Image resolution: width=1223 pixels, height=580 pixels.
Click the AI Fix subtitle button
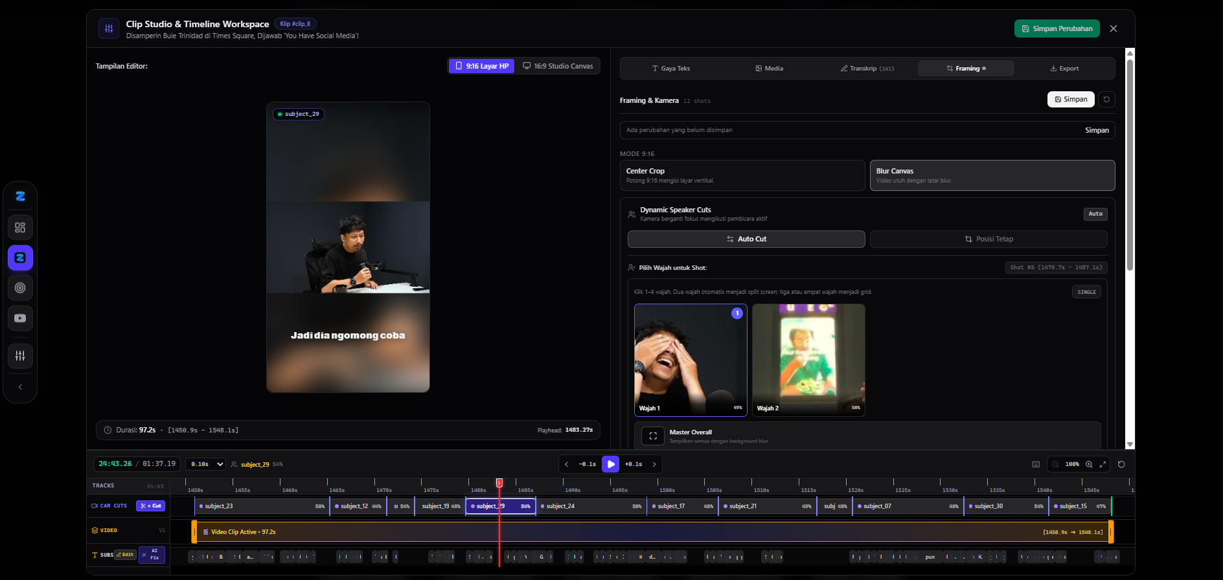[152, 555]
